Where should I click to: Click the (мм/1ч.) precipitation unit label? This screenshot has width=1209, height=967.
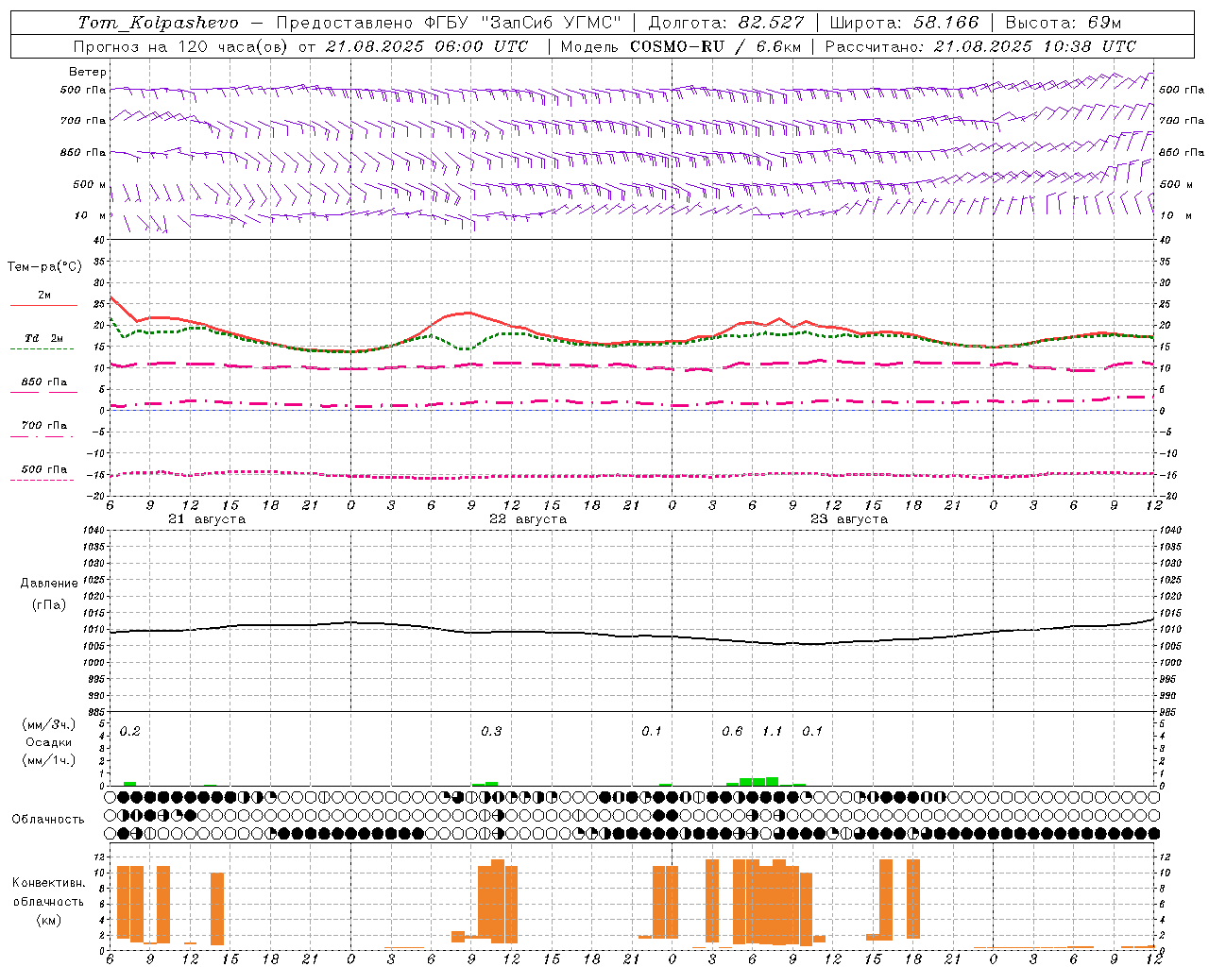coord(49,760)
